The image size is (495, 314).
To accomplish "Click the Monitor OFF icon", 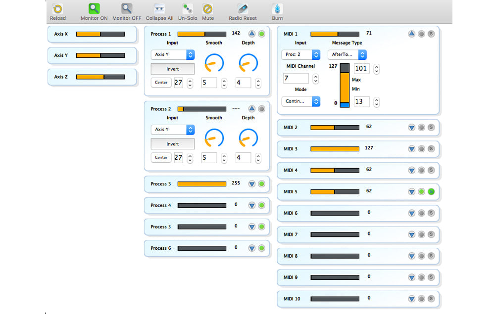I will pos(127,9).
